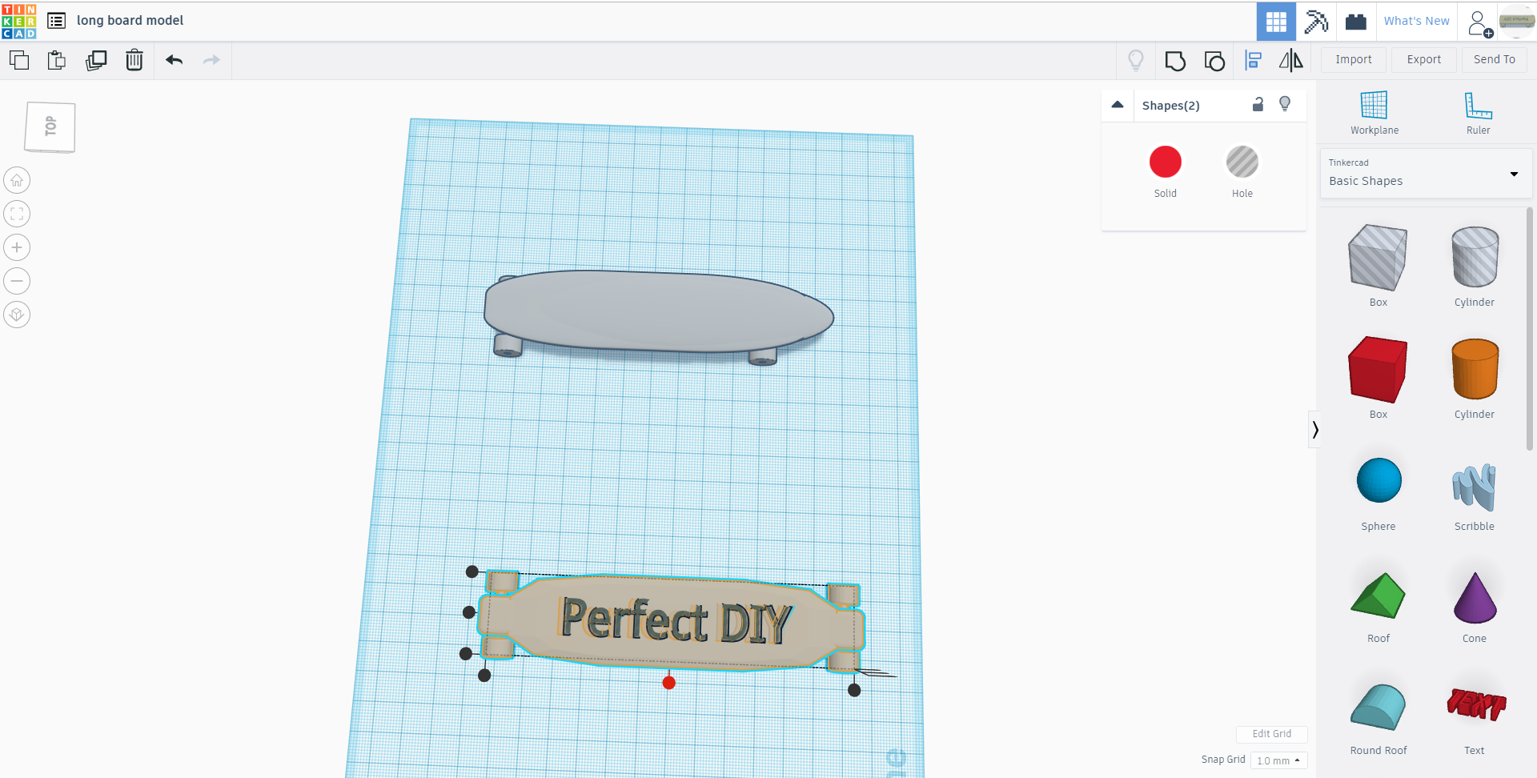Open the designs list menu icon
1537x778 pixels.
pos(56,21)
